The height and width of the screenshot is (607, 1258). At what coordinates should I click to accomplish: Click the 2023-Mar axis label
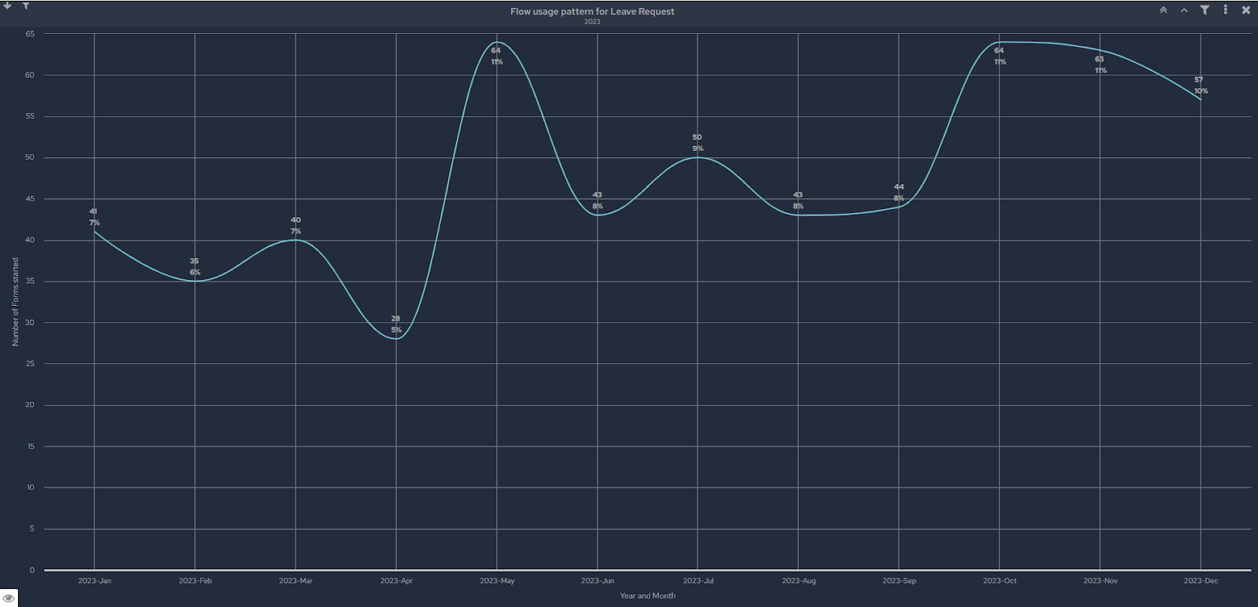[296, 581]
